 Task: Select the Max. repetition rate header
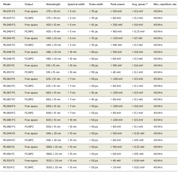(x=165, y=4)
